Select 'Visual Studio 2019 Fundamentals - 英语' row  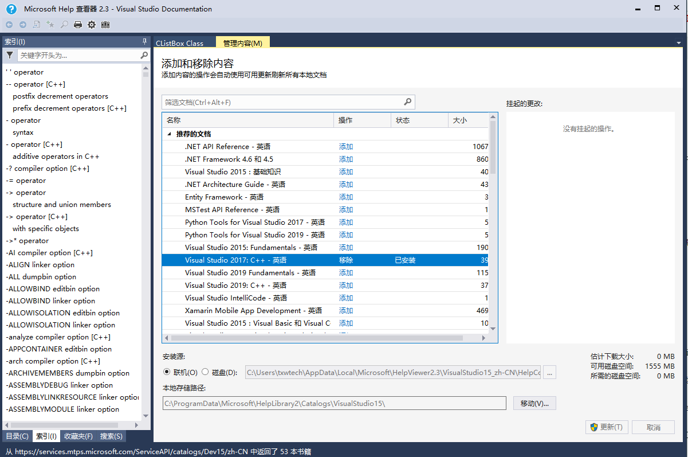click(x=325, y=273)
